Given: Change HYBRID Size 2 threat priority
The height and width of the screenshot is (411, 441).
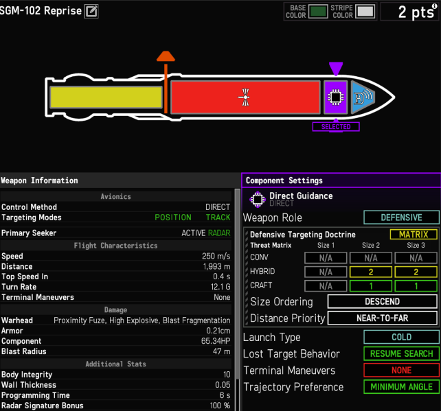Looking at the screenshot, I should (371, 272).
